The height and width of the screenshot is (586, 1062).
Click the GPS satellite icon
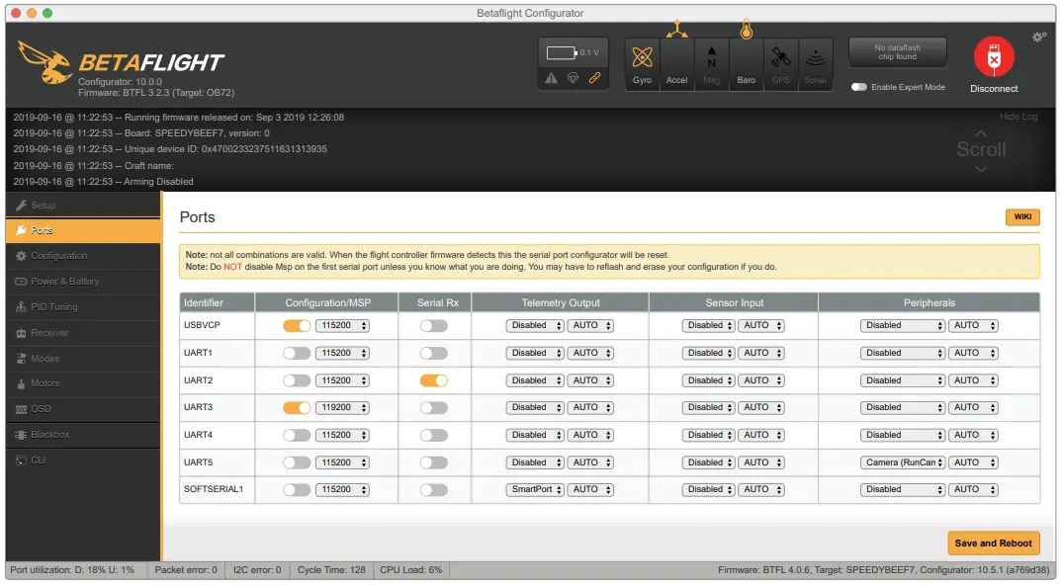click(x=781, y=57)
